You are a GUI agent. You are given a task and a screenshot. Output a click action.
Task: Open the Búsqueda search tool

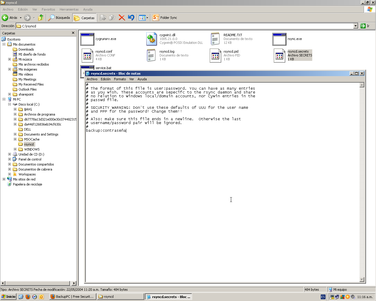[59, 18]
